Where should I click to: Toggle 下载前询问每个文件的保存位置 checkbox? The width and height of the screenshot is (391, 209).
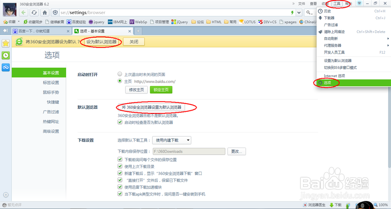[x=120, y=159]
